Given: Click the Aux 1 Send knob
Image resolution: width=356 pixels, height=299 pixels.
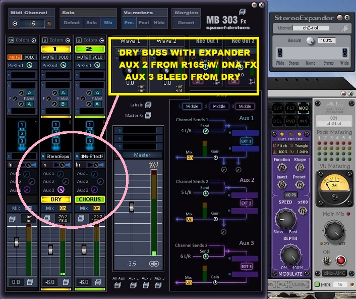Looking at the screenshot, I should pos(206,131).
